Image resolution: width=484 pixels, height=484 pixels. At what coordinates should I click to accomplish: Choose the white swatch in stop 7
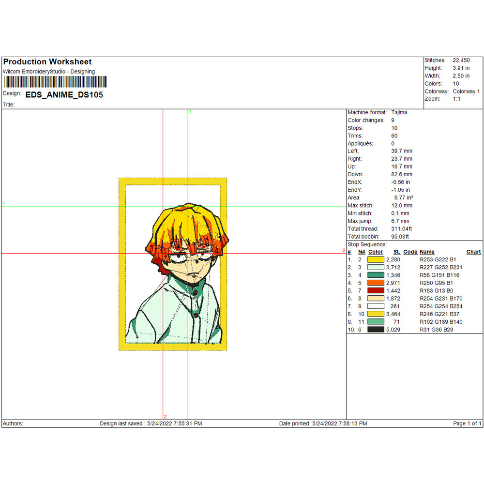tap(376, 306)
